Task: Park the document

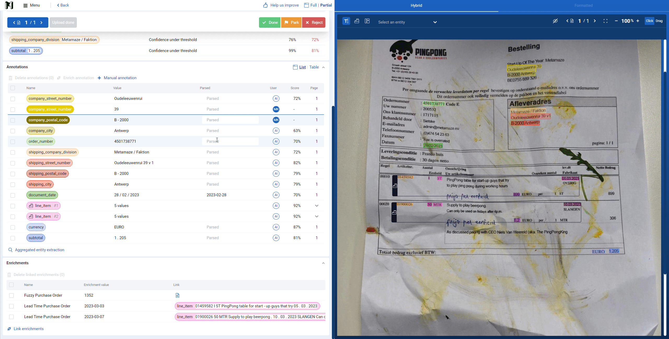Action: pos(291,22)
